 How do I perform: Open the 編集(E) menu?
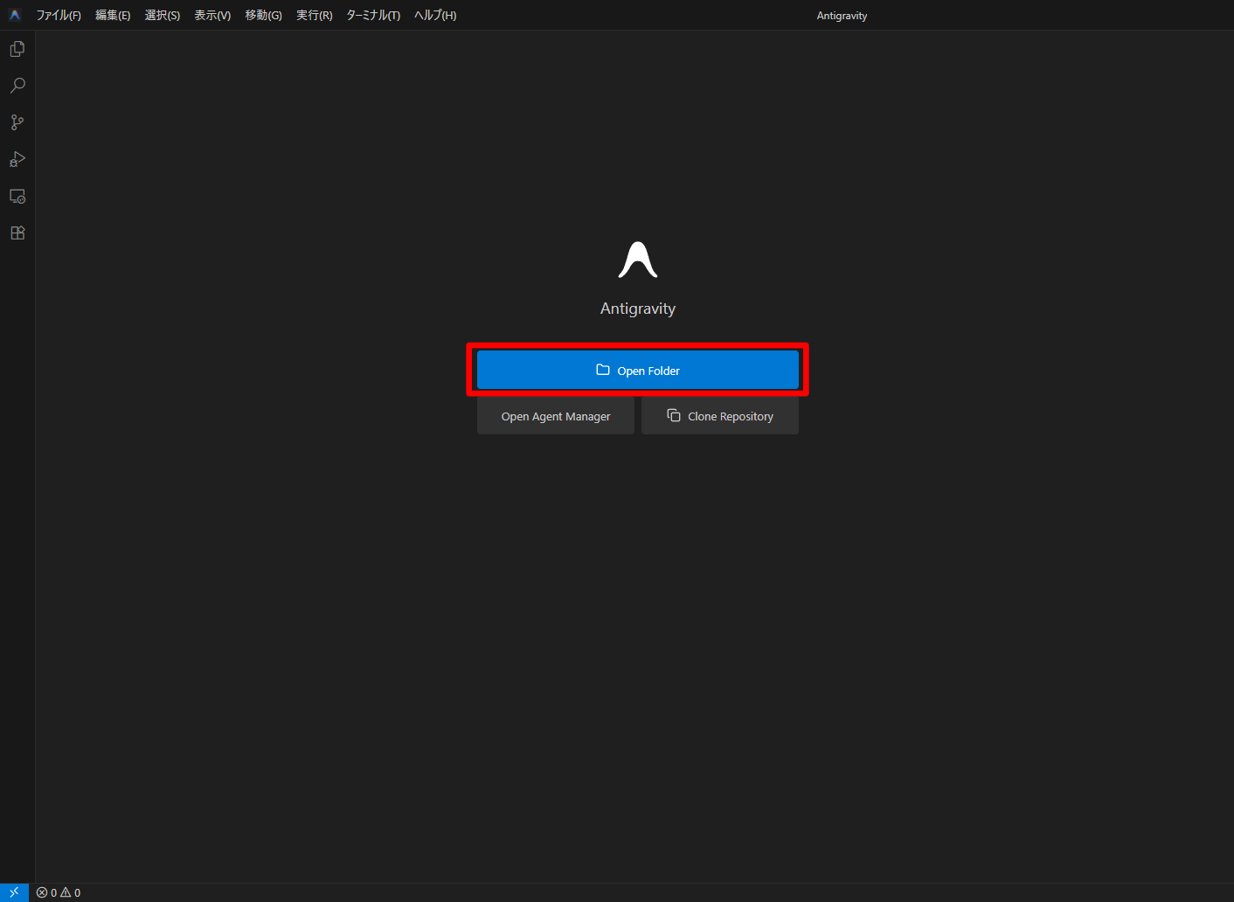[x=113, y=15]
